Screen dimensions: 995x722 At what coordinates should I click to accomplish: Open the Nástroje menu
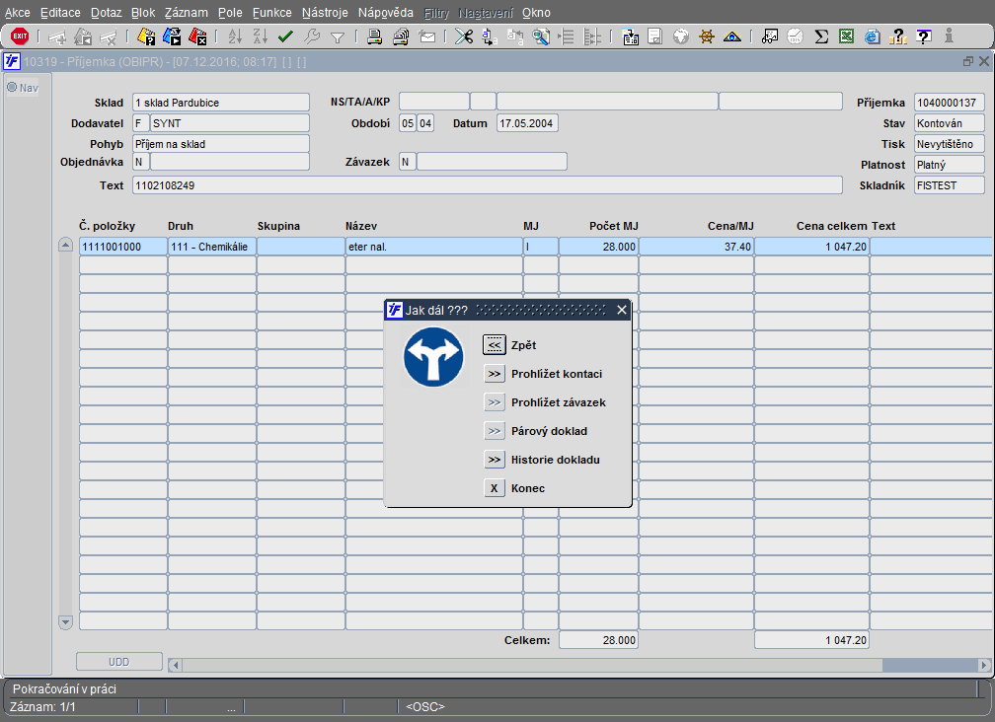point(325,13)
